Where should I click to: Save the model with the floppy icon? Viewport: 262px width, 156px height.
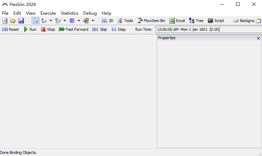coord(21,21)
